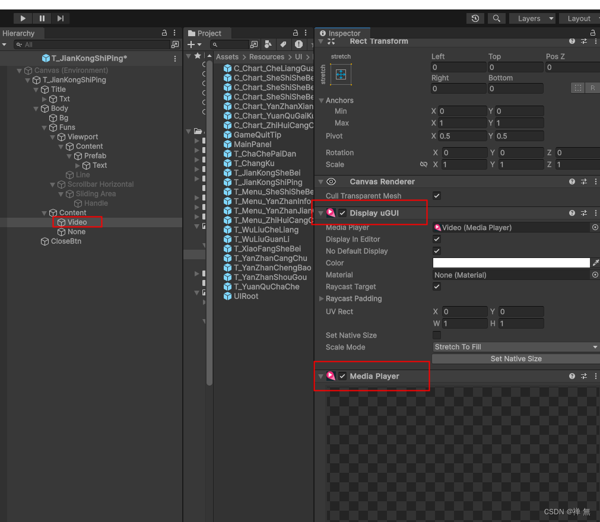Click the Rect Transform blueprint mode button
Viewport: 600px width, 522px height.
point(578,88)
